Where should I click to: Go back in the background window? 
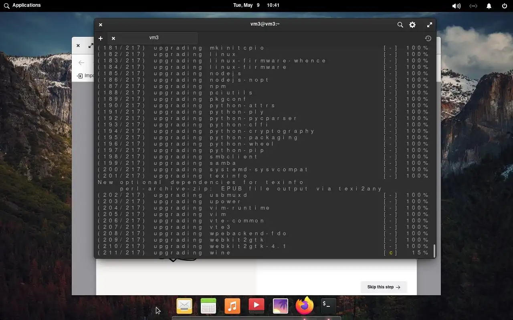tap(81, 63)
